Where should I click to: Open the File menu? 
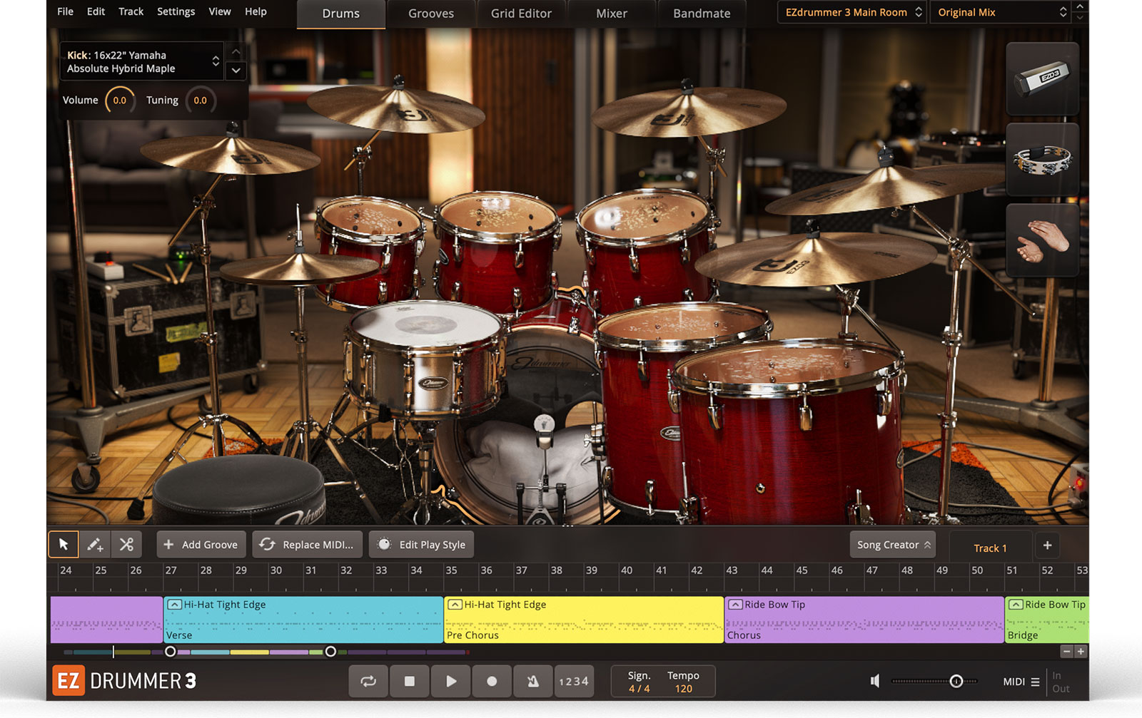(x=65, y=11)
